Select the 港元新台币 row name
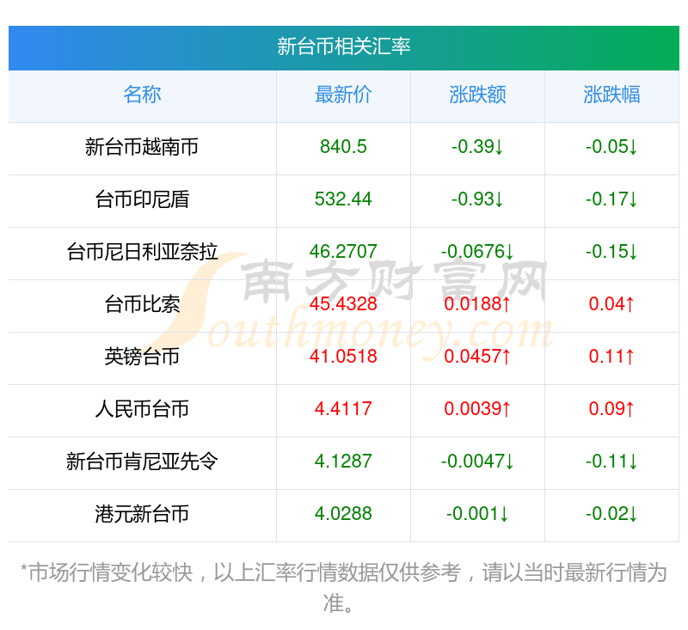688x630 pixels. pyautogui.click(x=142, y=514)
